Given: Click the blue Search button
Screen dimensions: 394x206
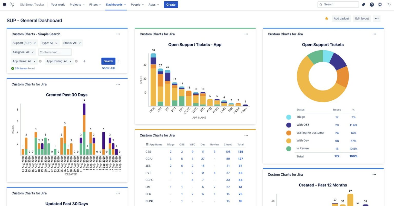Looking at the screenshot, I should click(x=108, y=61).
